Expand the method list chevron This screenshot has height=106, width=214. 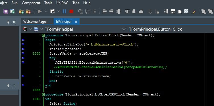click(x=124, y=29)
